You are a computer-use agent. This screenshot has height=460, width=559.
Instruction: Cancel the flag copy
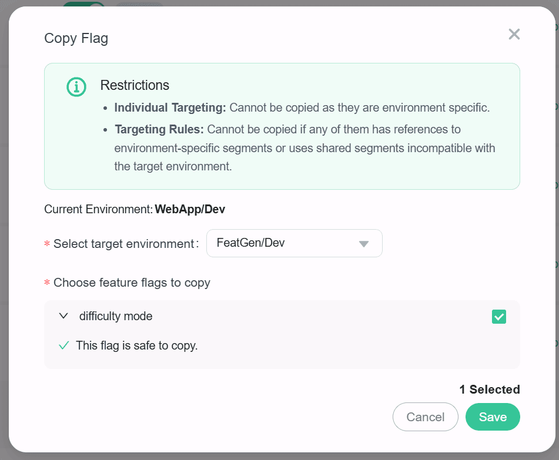point(425,417)
